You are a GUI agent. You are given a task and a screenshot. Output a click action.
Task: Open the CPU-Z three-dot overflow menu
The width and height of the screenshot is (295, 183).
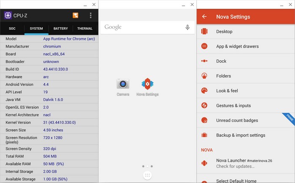pos(91,16)
